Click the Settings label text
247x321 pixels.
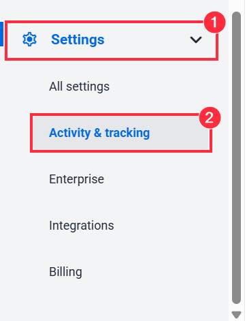pos(78,40)
